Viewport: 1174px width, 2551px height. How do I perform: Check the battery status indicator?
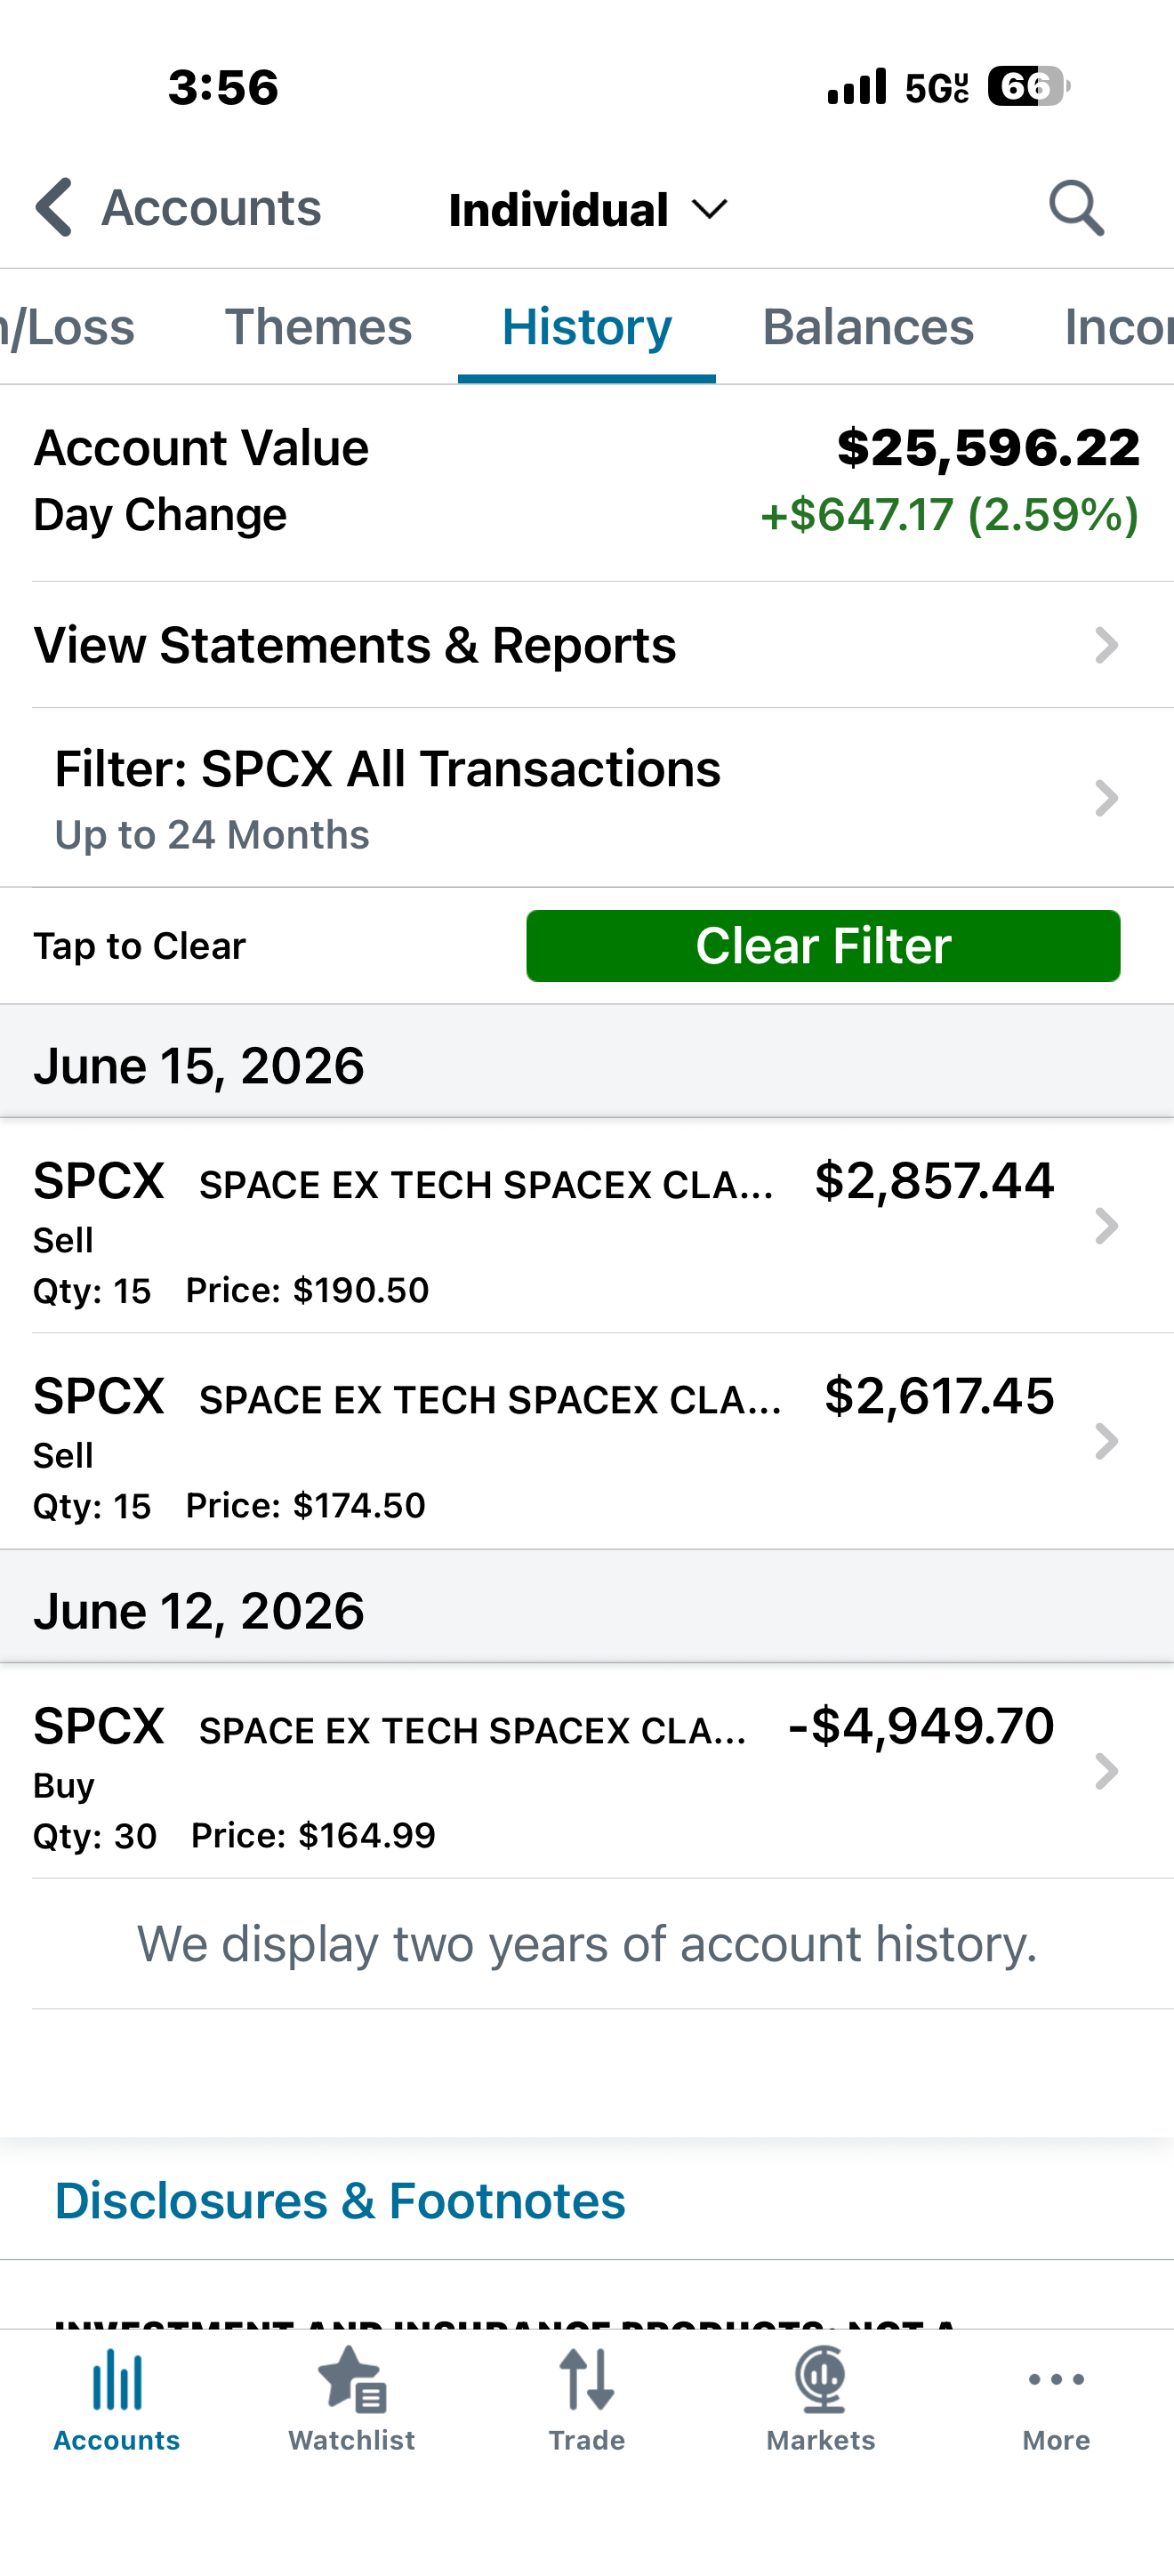[1028, 87]
